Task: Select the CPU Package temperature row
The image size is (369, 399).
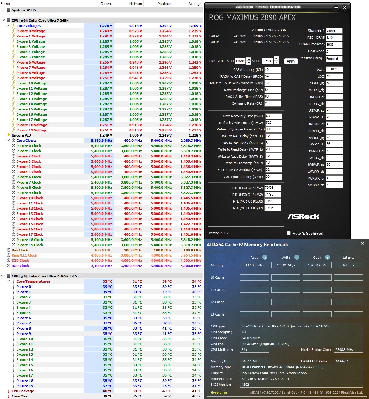Action: [x=102, y=391]
